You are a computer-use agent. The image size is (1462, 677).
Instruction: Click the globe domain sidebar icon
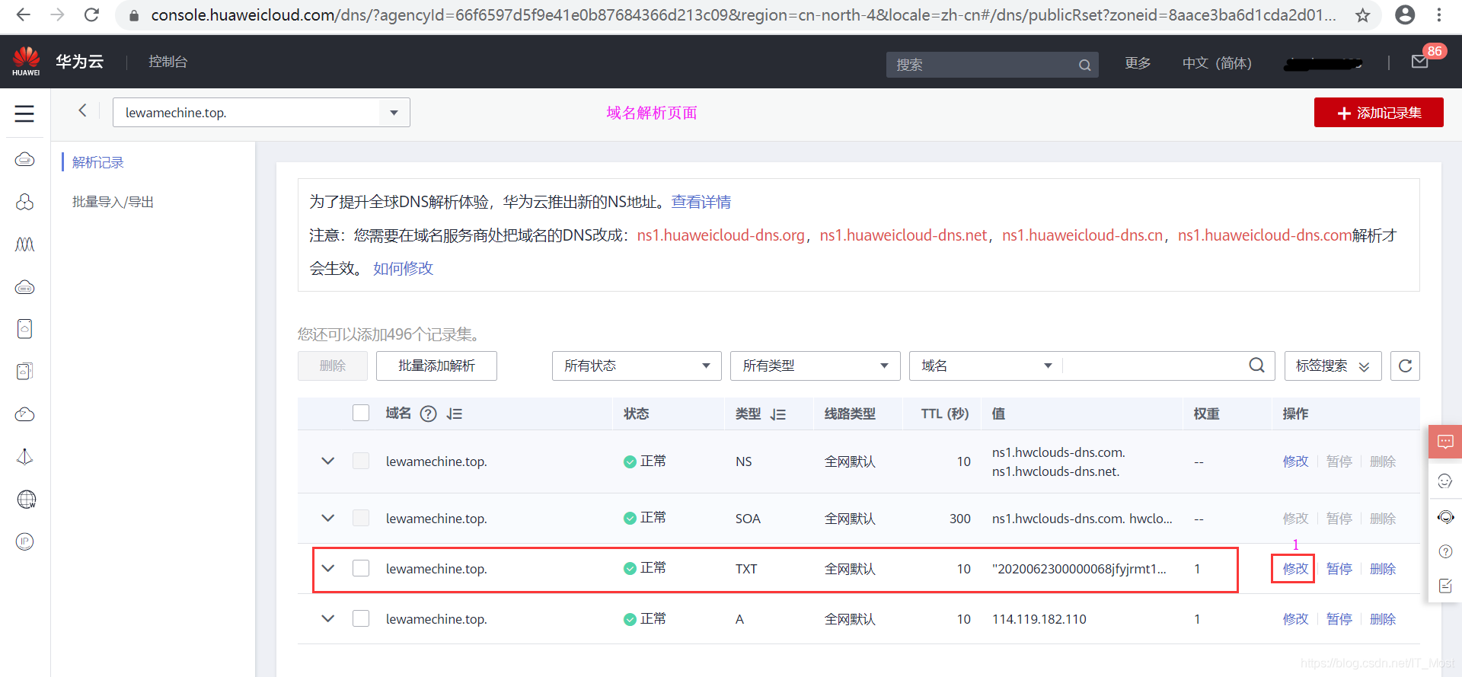tap(26, 499)
